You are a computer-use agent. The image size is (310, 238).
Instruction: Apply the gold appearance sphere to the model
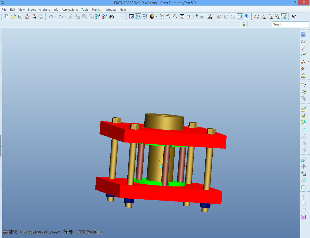152,17
